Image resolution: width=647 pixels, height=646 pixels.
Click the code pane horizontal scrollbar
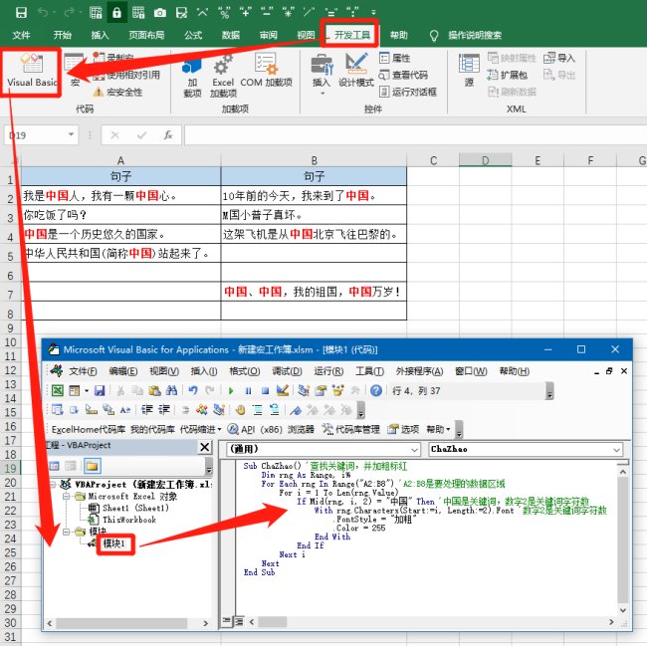click(431, 621)
